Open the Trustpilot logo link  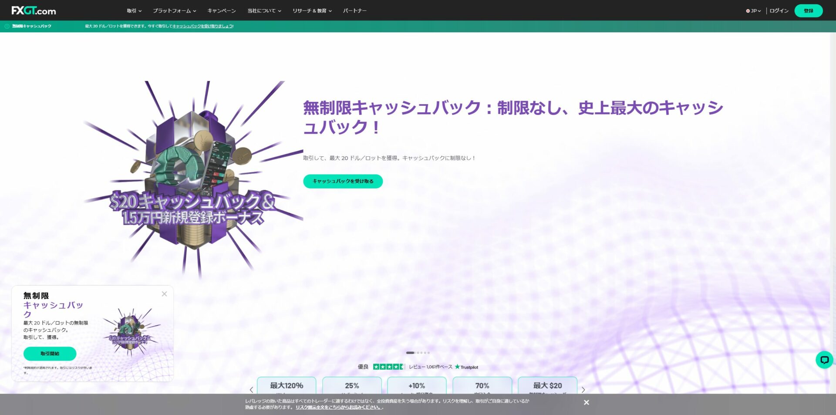click(466, 367)
